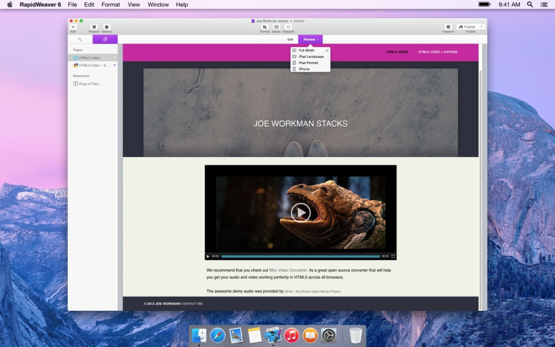555x347 pixels.
Task: Click the page icon in window title
Action: [x=253, y=21]
